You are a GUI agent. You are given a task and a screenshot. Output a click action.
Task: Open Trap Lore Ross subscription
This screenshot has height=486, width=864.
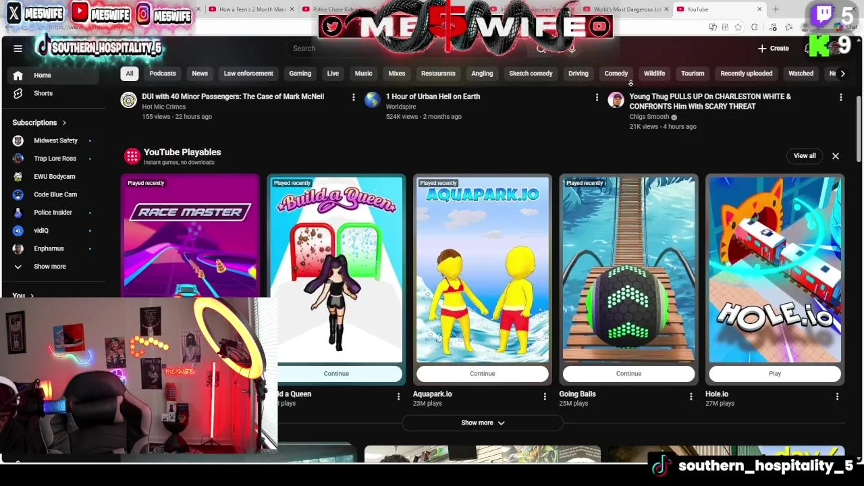click(x=53, y=159)
